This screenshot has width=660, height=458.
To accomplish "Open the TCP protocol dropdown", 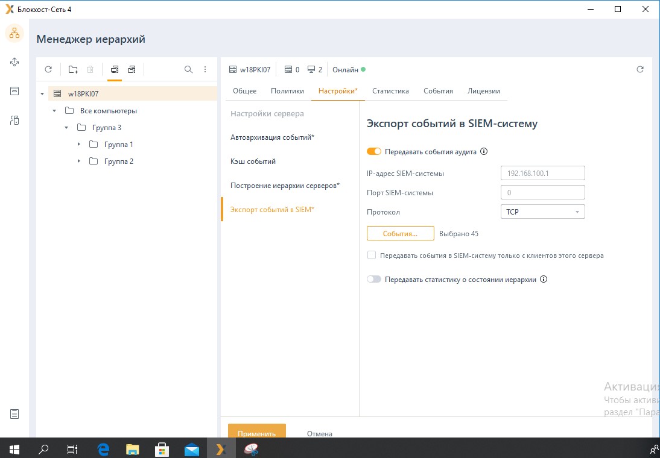I will 542,212.
